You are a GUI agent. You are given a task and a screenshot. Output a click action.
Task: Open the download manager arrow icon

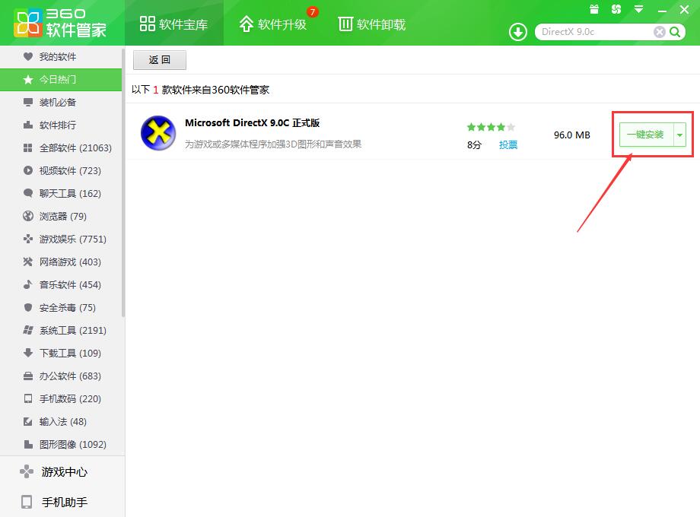518,32
